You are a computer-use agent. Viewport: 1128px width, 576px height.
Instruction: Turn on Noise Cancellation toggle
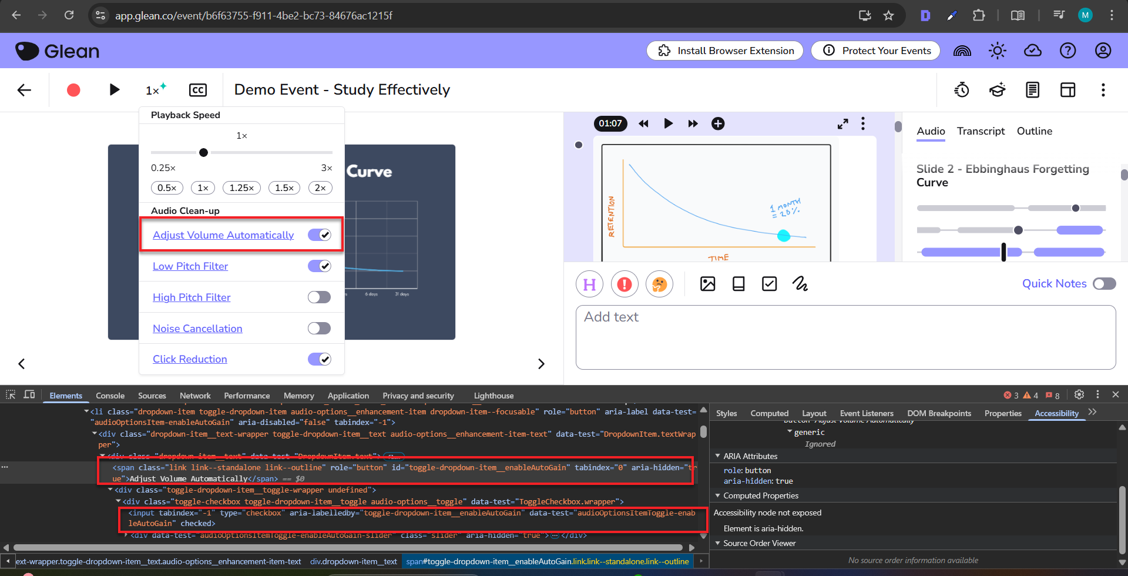coord(319,329)
